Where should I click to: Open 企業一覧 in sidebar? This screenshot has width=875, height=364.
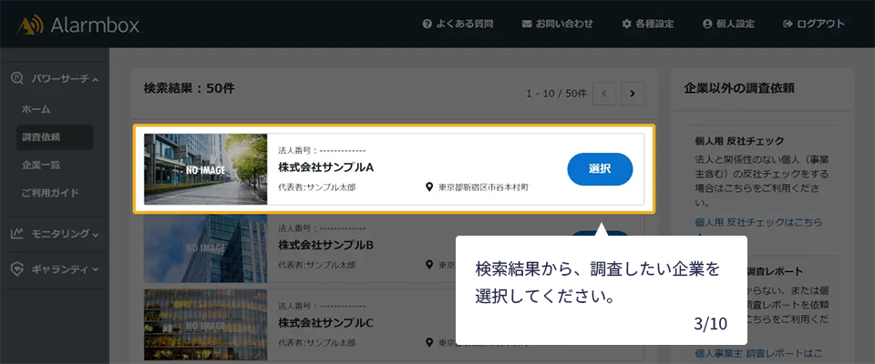coord(41,165)
